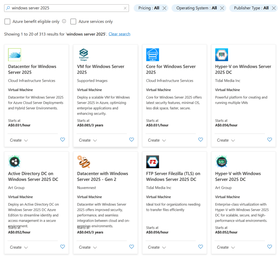Viewport: 279px width, 258px height.
Task: Expand Create for FTP Server Filezilla offer
Action: pos(157,247)
